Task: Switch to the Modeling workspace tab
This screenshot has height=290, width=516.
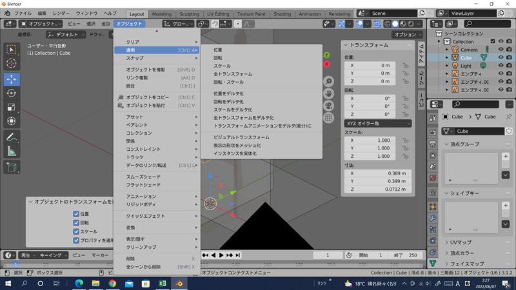Action: [x=162, y=14]
